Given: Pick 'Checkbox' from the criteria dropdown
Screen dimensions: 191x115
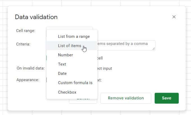Looking at the screenshot, I should click(x=67, y=92).
